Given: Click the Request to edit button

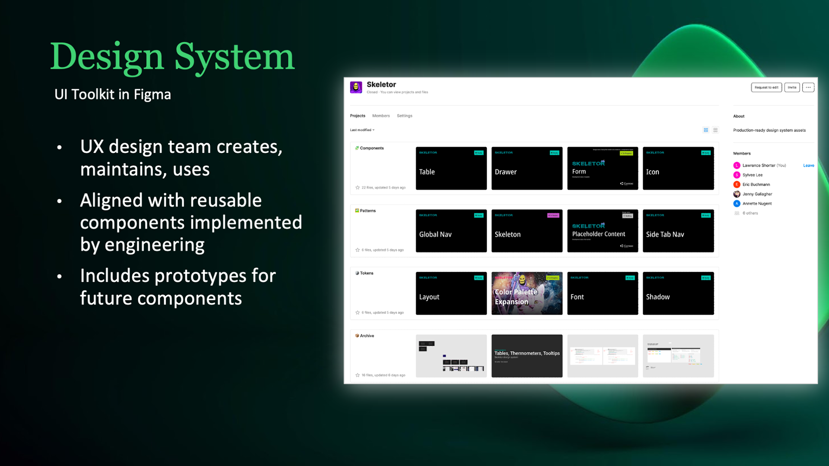Looking at the screenshot, I should [766, 87].
